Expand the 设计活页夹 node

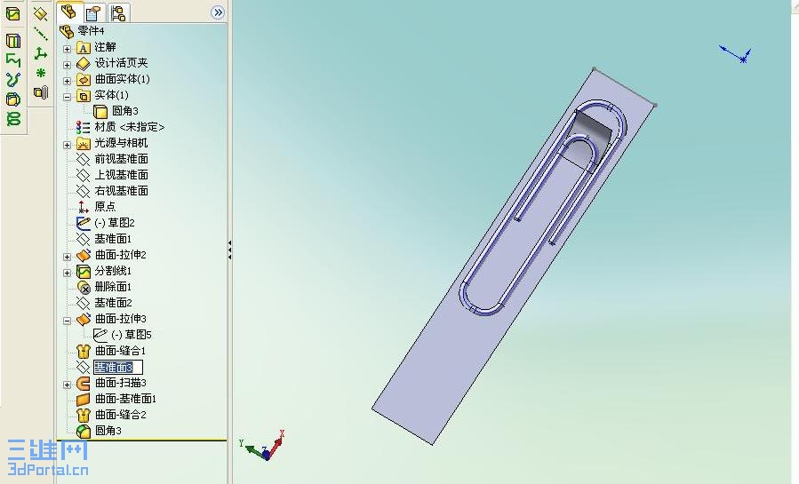coord(67,65)
